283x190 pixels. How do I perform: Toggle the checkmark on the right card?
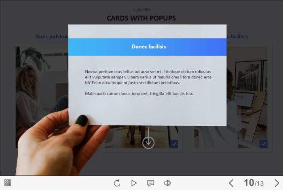263,144
